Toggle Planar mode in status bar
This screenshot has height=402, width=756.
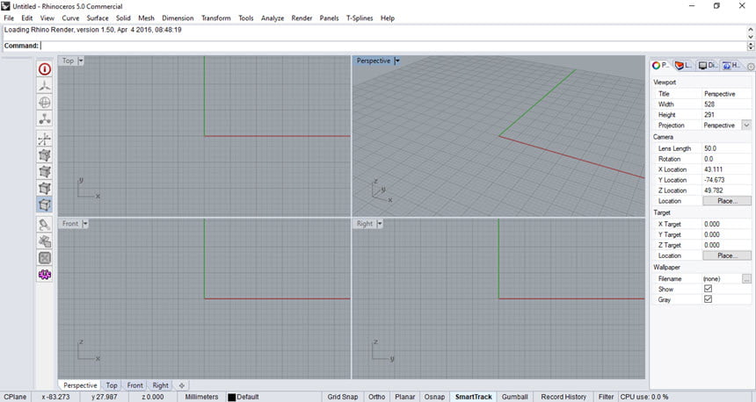coord(404,397)
